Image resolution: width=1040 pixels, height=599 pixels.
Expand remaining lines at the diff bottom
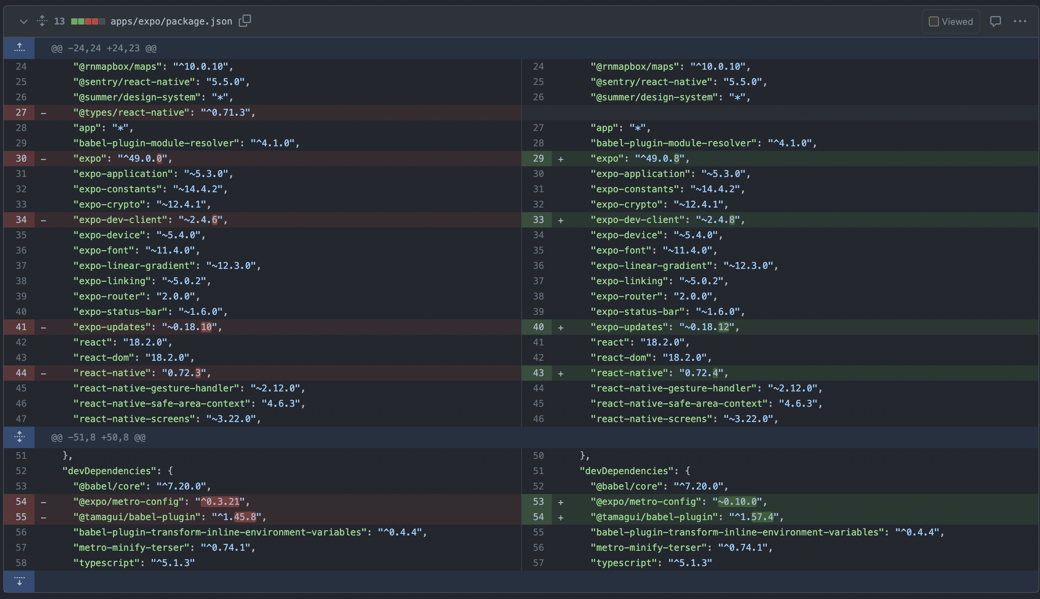19,582
